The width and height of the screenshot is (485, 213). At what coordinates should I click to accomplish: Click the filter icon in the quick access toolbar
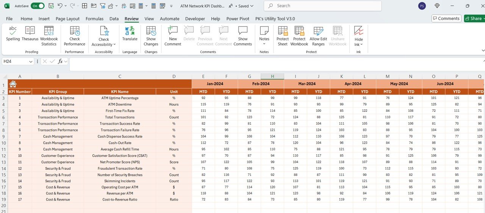[102, 6]
